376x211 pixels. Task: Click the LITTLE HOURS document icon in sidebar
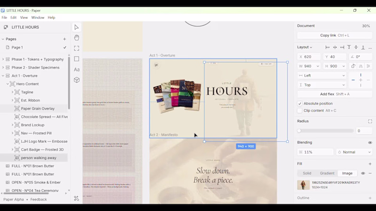[6, 27]
